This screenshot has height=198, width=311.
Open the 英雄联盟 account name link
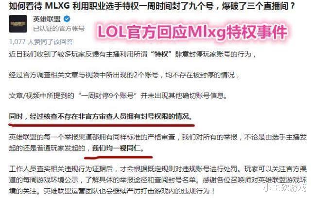[47, 19]
